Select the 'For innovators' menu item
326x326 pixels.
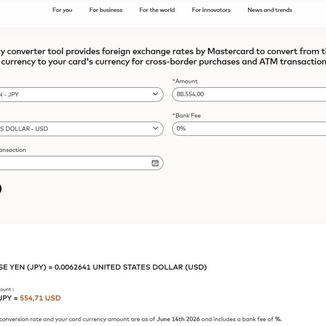pyautogui.click(x=211, y=10)
